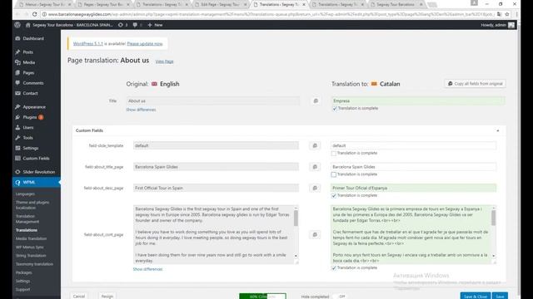Switch to the Menus browser tab

coord(44,5)
